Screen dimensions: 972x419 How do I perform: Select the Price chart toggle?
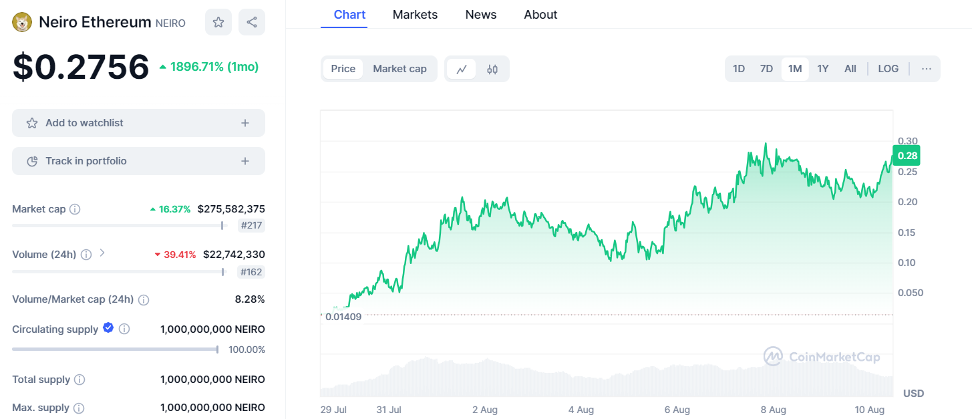point(343,69)
